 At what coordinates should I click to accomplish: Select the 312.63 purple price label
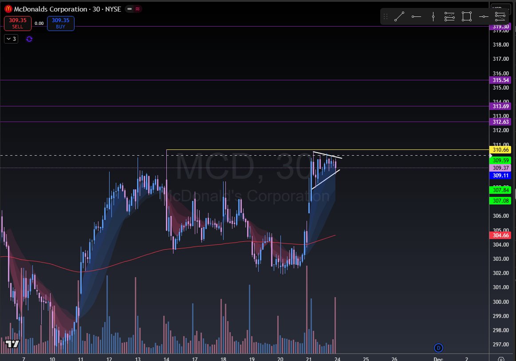click(500, 122)
